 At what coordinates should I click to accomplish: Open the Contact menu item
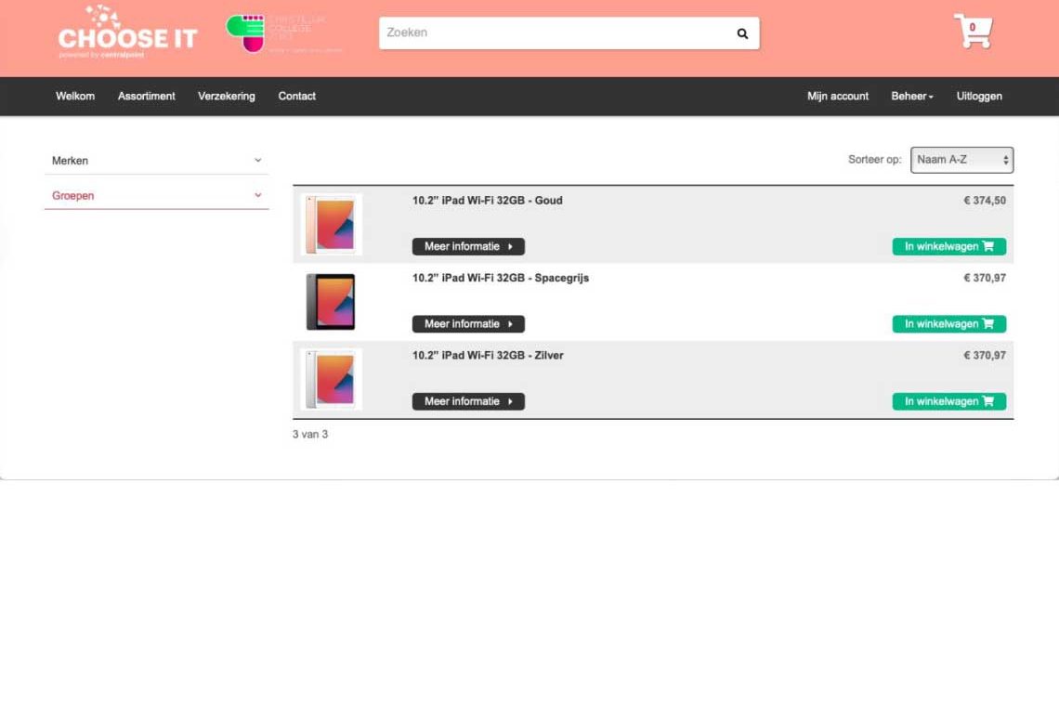296,96
